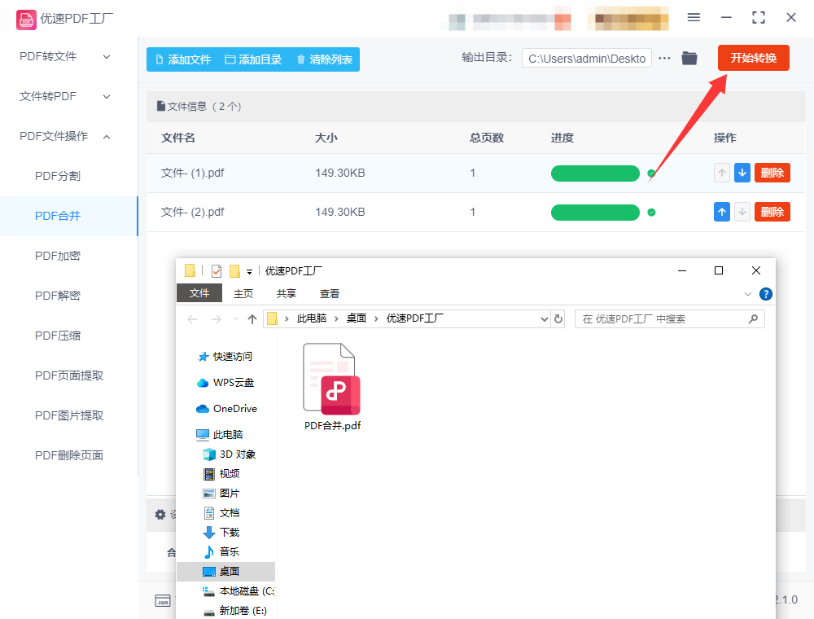Collapse the PDF文件操作 menu section
Image resolution: width=814 pixels, height=619 pixels.
(x=107, y=137)
